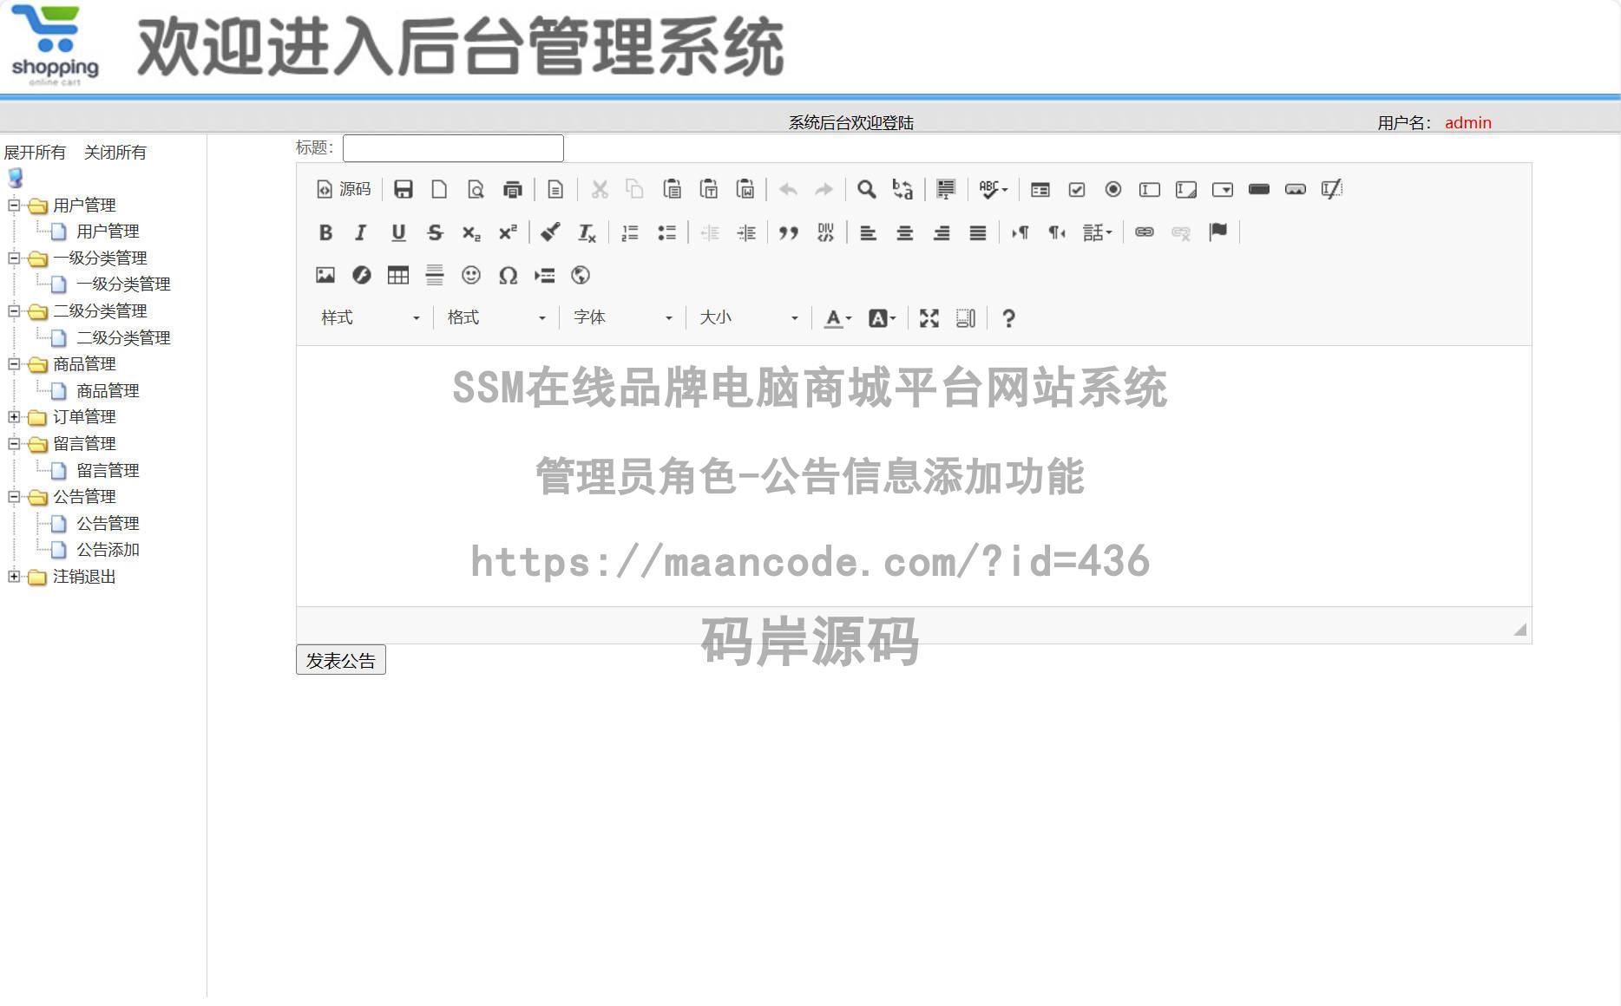Open the background color picker
Image resolution: width=1621 pixels, height=1006 pixels.
tap(882, 318)
